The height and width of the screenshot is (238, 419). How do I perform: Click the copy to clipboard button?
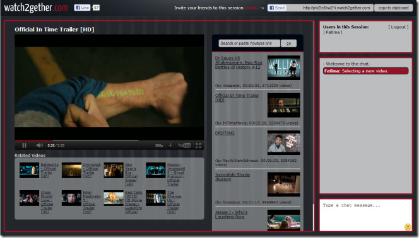[393, 8]
